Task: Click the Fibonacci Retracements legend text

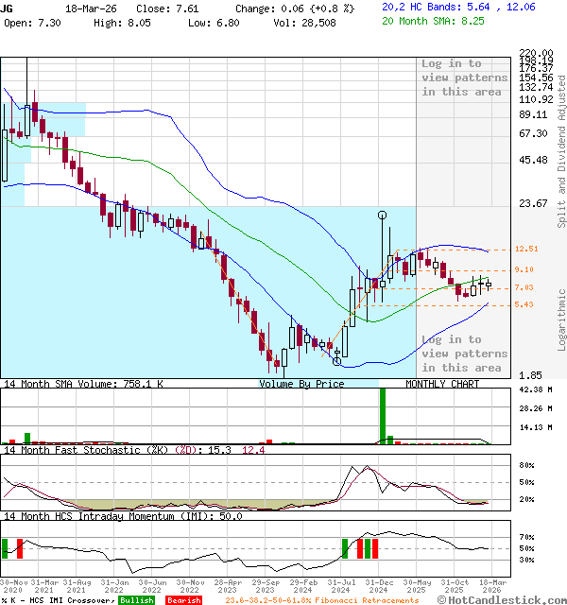Action: (x=322, y=600)
